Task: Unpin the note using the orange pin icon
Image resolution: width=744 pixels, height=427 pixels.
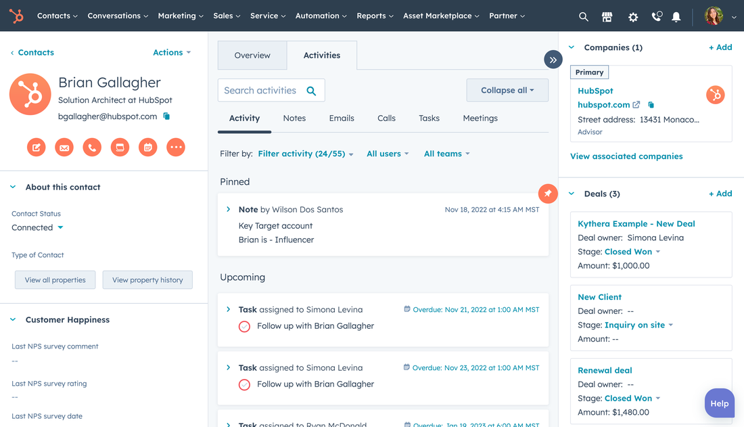Action: pos(548,194)
